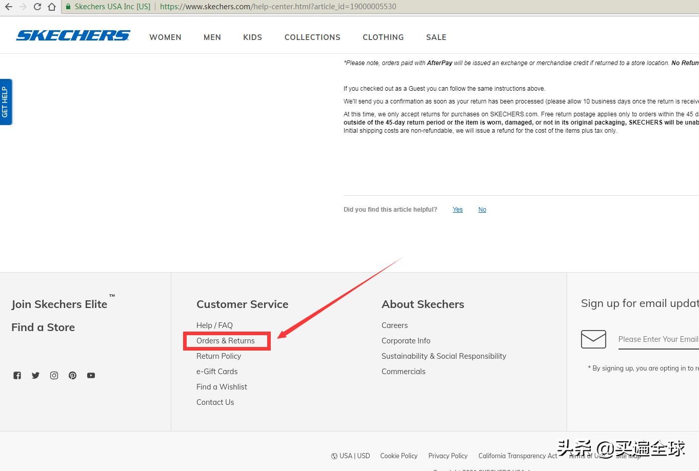Open the Help / FAQ link
The height and width of the screenshot is (471, 699).
pyautogui.click(x=214, y=325)
